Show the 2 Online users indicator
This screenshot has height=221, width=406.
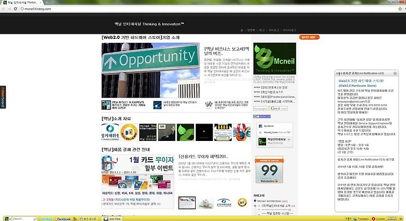(x=378, y=219)
